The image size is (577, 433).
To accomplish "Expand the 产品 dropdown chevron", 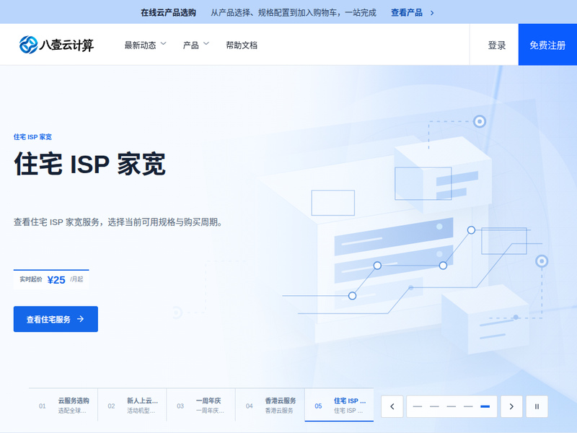I will click(206, 44).
